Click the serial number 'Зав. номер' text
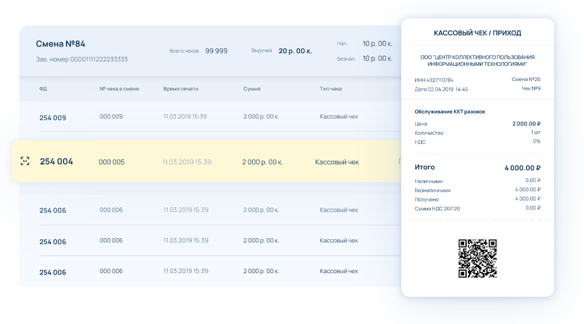 pos(82,59)
